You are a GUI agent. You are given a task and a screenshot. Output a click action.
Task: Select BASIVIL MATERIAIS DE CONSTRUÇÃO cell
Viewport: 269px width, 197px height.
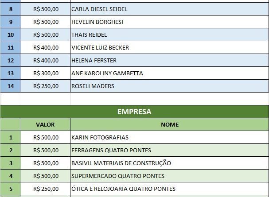[121, 163]
